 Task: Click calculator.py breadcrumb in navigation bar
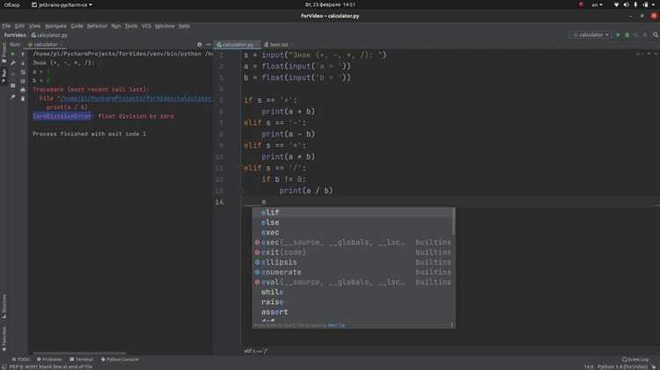pyautogui.click(x=49, y=35)
